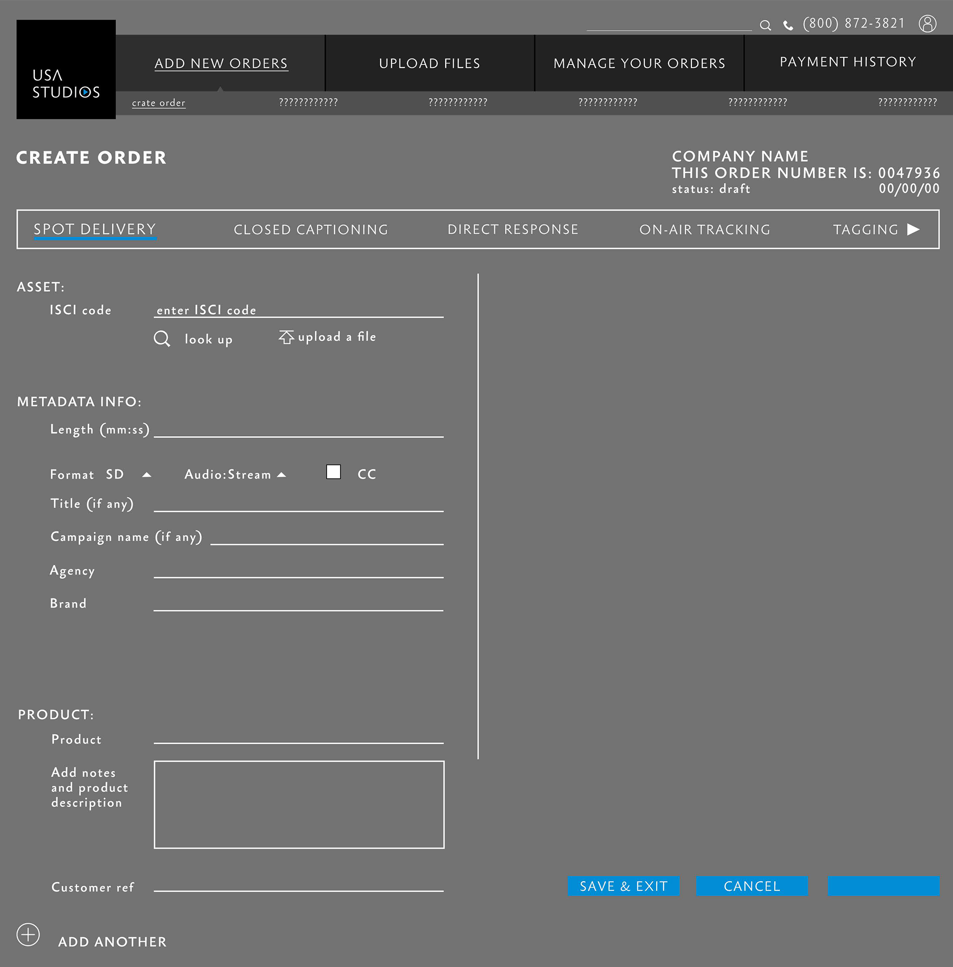Image resolution: width=953 pixels, height=967 pixels.
Task: Switch to Closed Captioning tab
Action: click(x=311, y=230)
